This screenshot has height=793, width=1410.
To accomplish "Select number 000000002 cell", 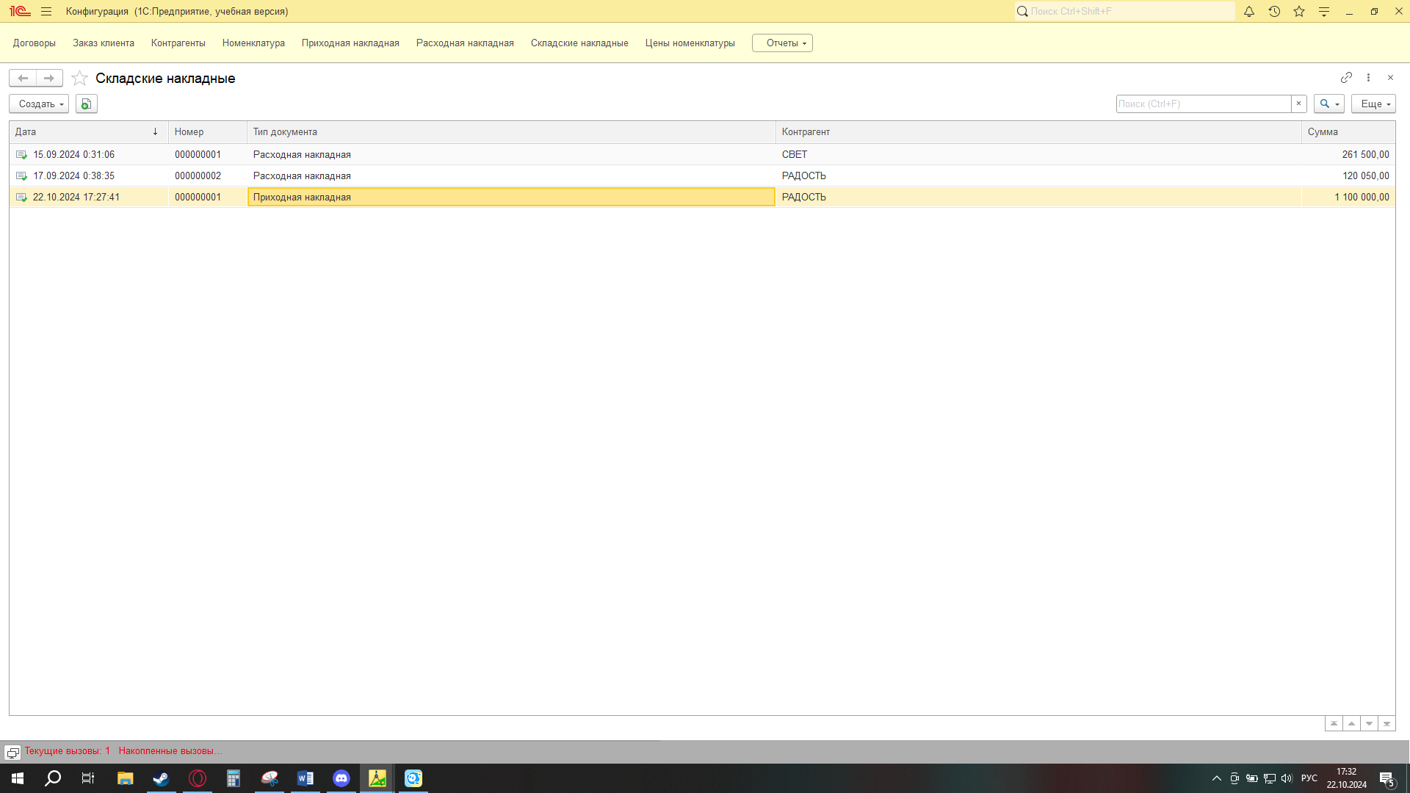I will tap(208, 175).
